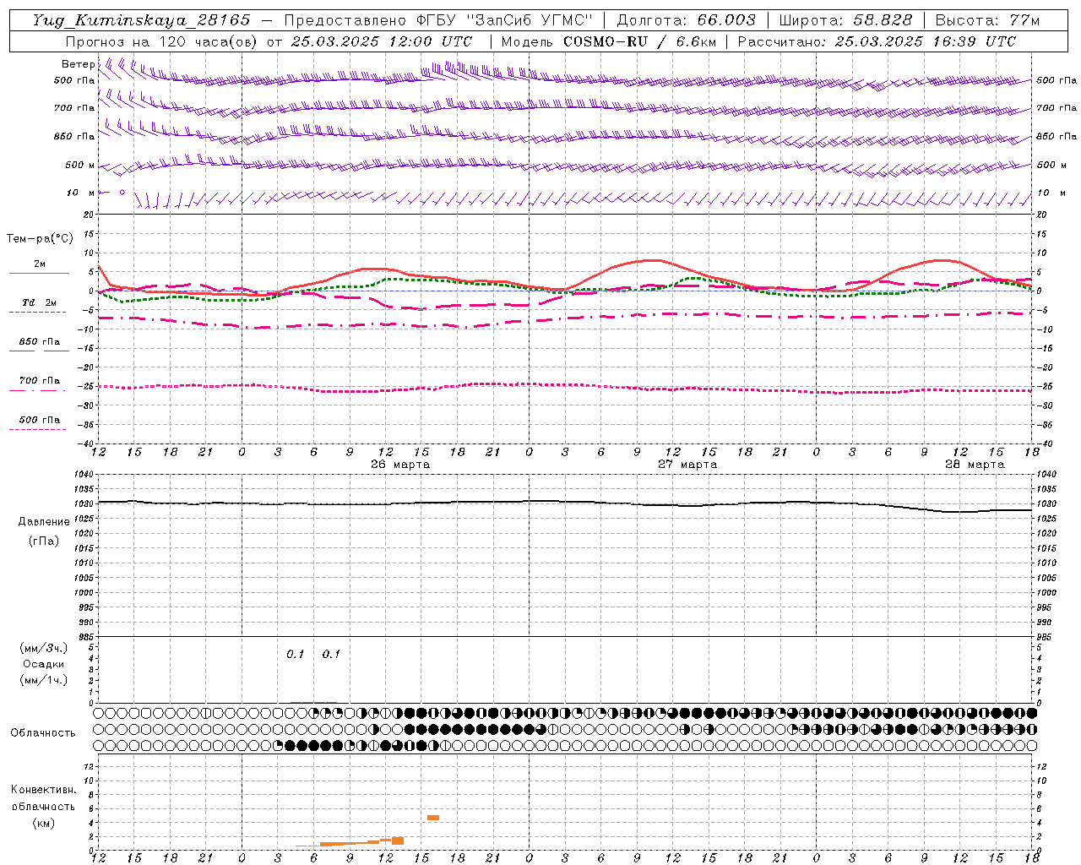Click the "Осадки" precipitation label

pos(44,664)
